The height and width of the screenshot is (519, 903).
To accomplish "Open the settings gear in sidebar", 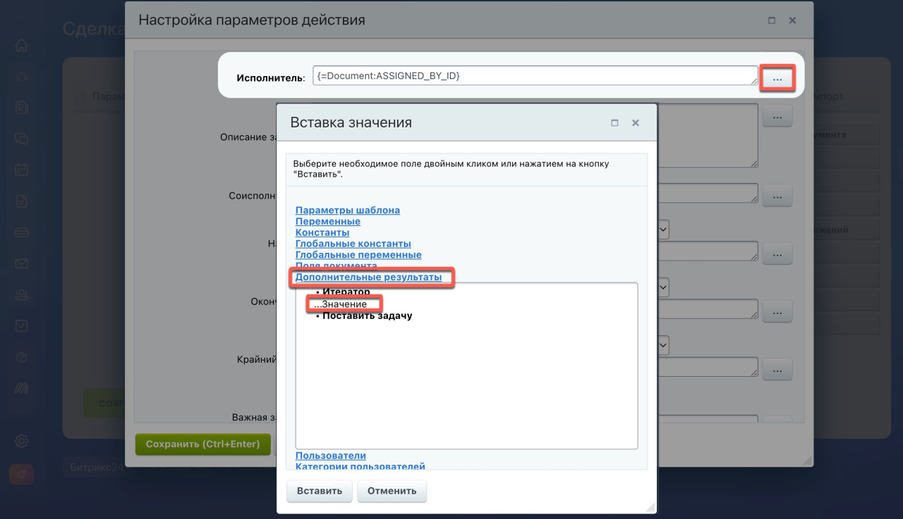I will point(22,442).
